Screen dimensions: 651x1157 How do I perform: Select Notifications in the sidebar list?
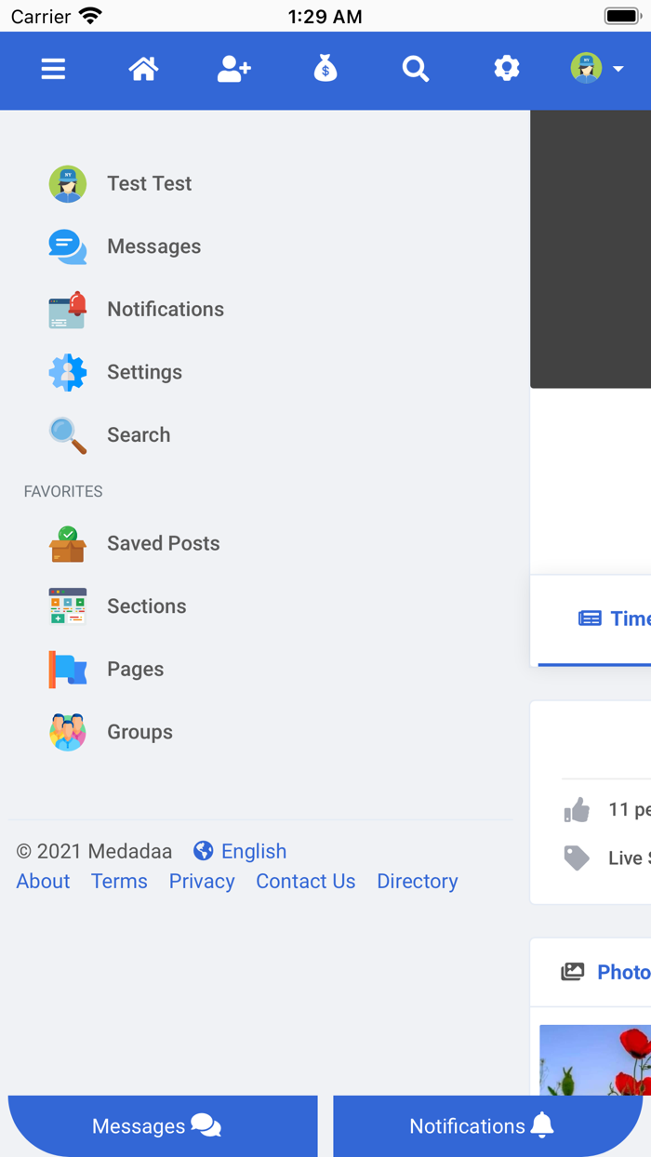(x=165, y=309)
